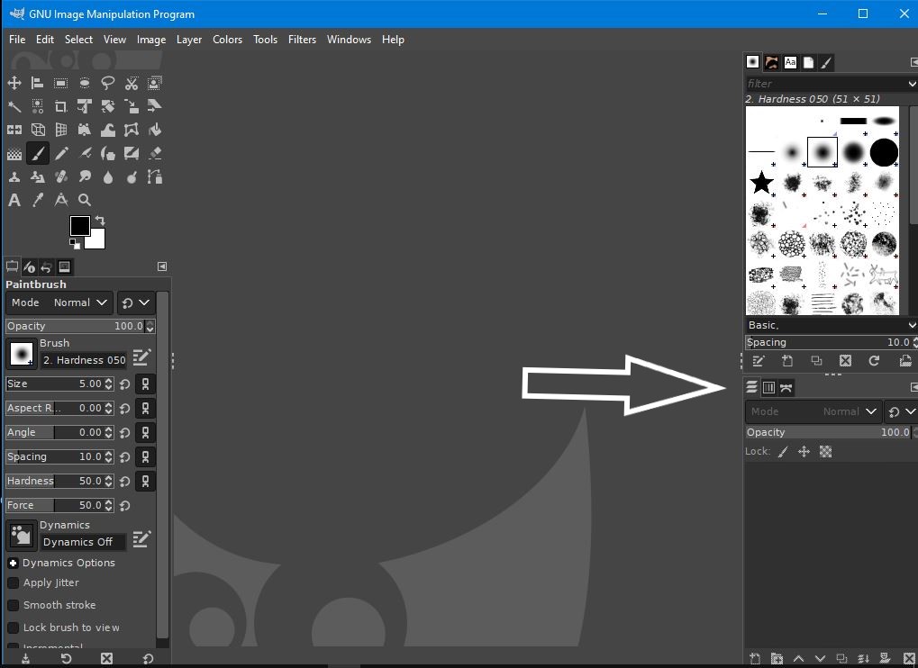Screen dimensions: 918x668
Task: Select the Flip tool
Action: [x=14, y=130]
